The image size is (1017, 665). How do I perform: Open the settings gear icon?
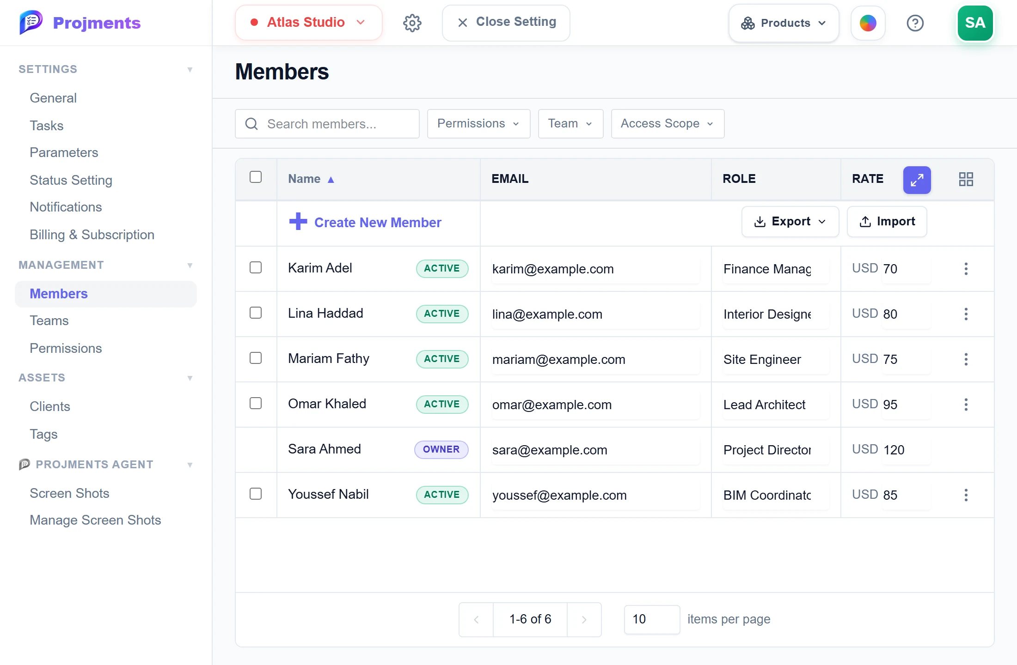[x=412, y=23]
